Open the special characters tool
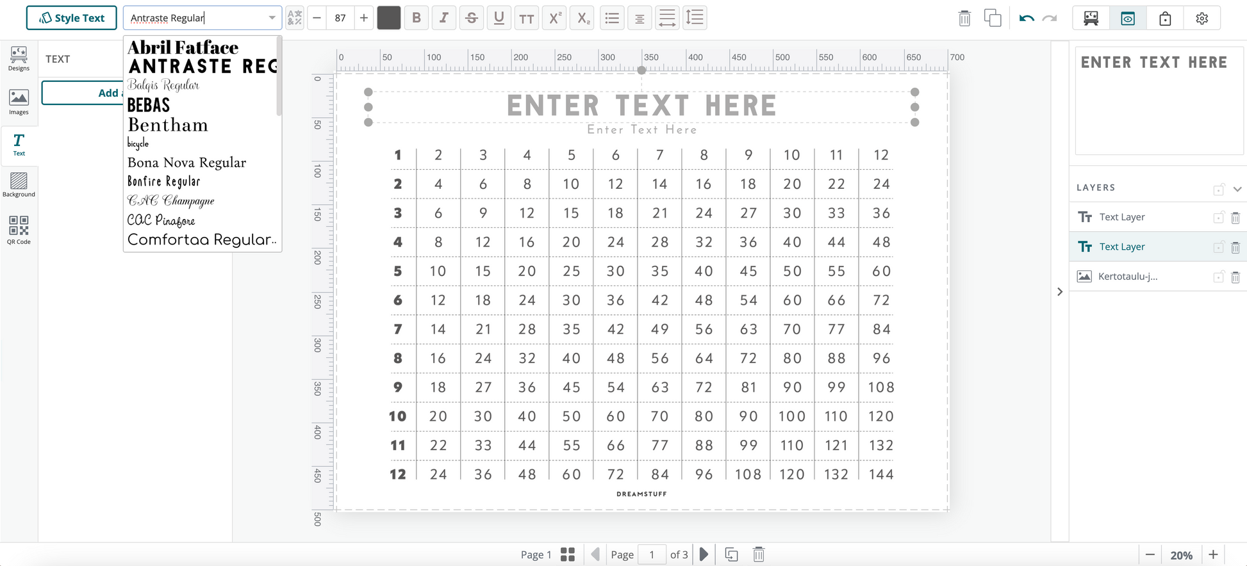Screen dimensions: 1247x566 295,18
